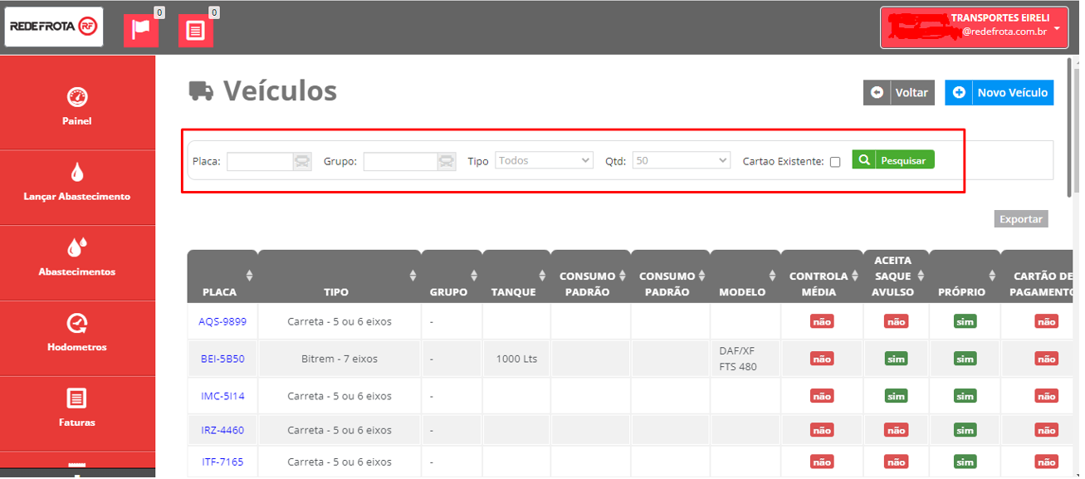
Task: Open Painel gauge icon in sidebar
Action: click(76, 97)
